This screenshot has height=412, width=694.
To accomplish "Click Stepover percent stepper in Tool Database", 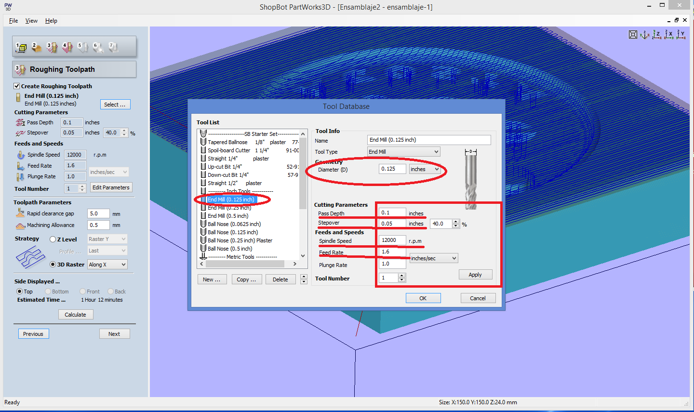I will [x=456, y=224].
